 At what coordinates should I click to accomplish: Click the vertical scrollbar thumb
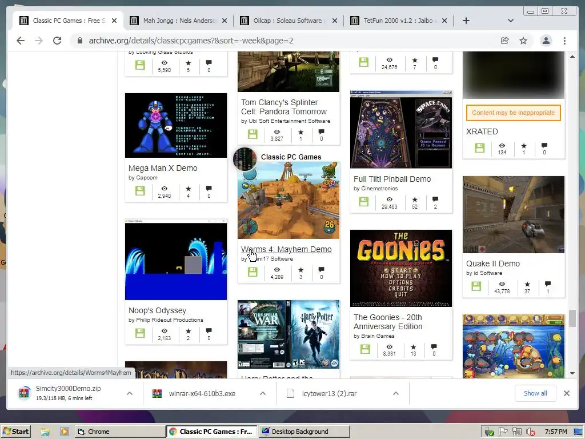(572, 318)
